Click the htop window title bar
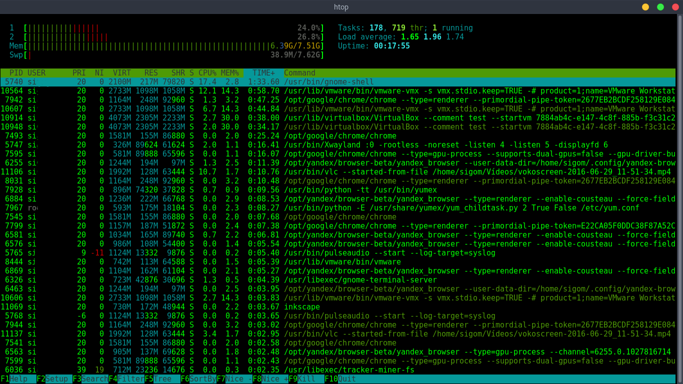 click(341, 7)
